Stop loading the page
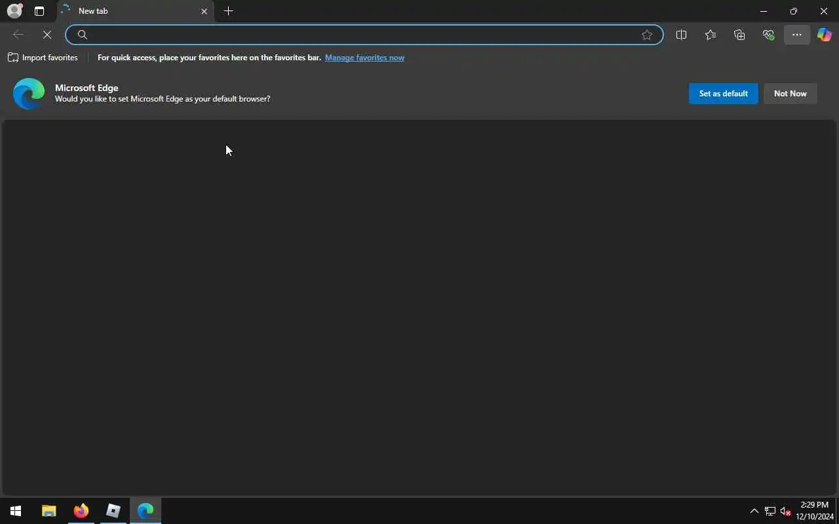Screen dimensions: 839x524 pos(47,35)
